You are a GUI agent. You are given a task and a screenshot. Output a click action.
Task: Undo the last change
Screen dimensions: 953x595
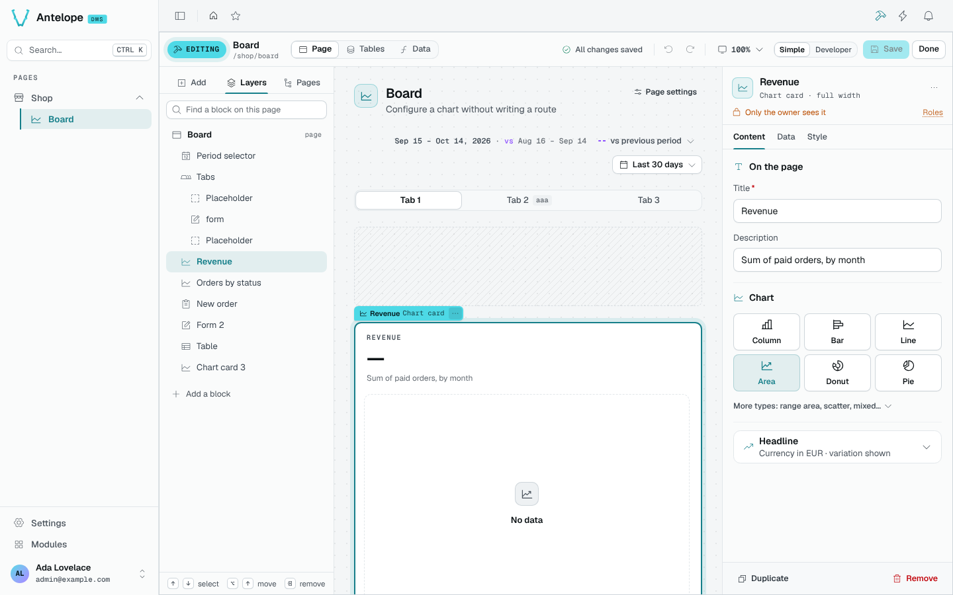pos(668,50)
